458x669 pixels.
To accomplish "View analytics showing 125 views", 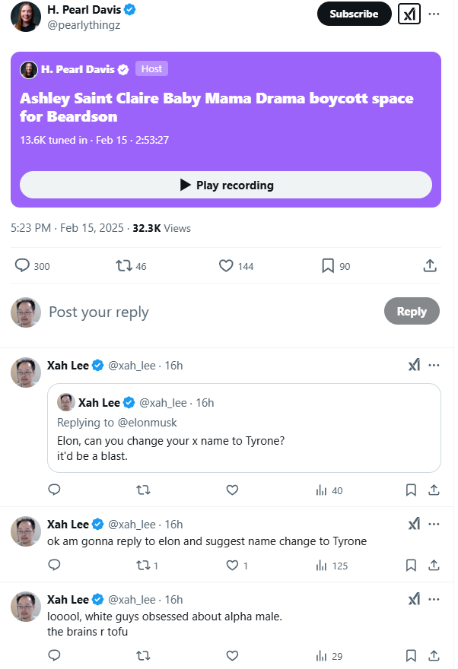I will click(x=322, y=566).
